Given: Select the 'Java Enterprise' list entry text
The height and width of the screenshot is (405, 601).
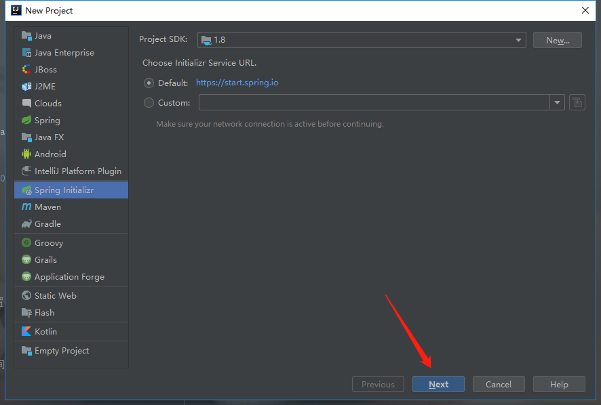Looking at the screenshot, I should 64,52.
